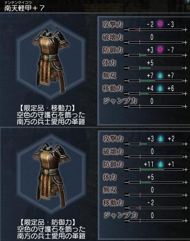Click green up arrow beside top 移動力
This screenshot has width=190, height=241.
point(160,88)
